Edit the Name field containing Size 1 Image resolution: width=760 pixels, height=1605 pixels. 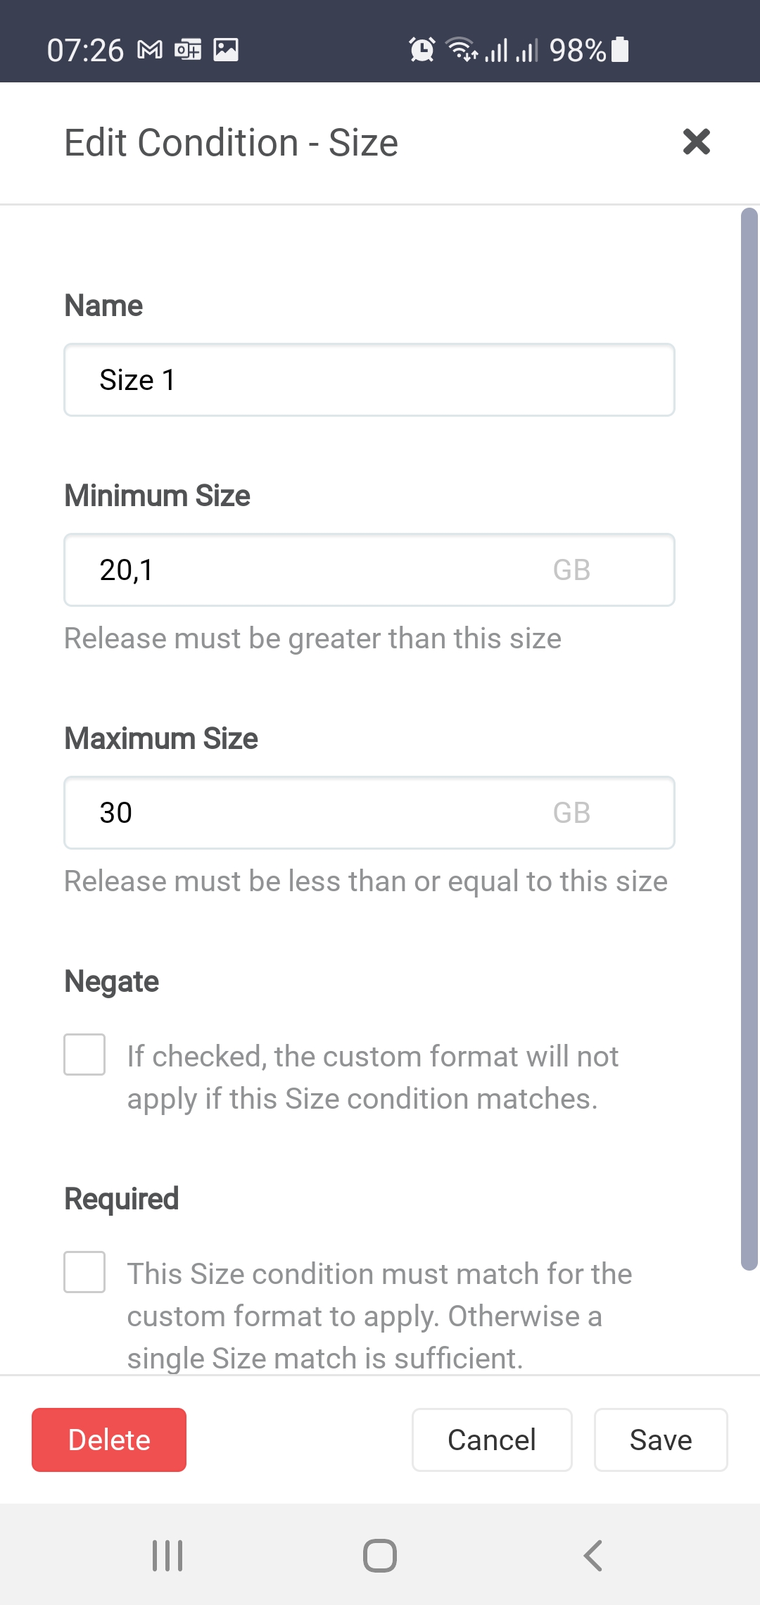(x=369, y=379)
